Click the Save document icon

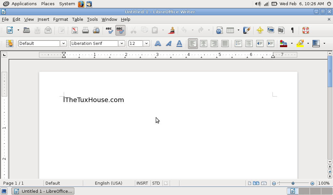coord(37,30)
